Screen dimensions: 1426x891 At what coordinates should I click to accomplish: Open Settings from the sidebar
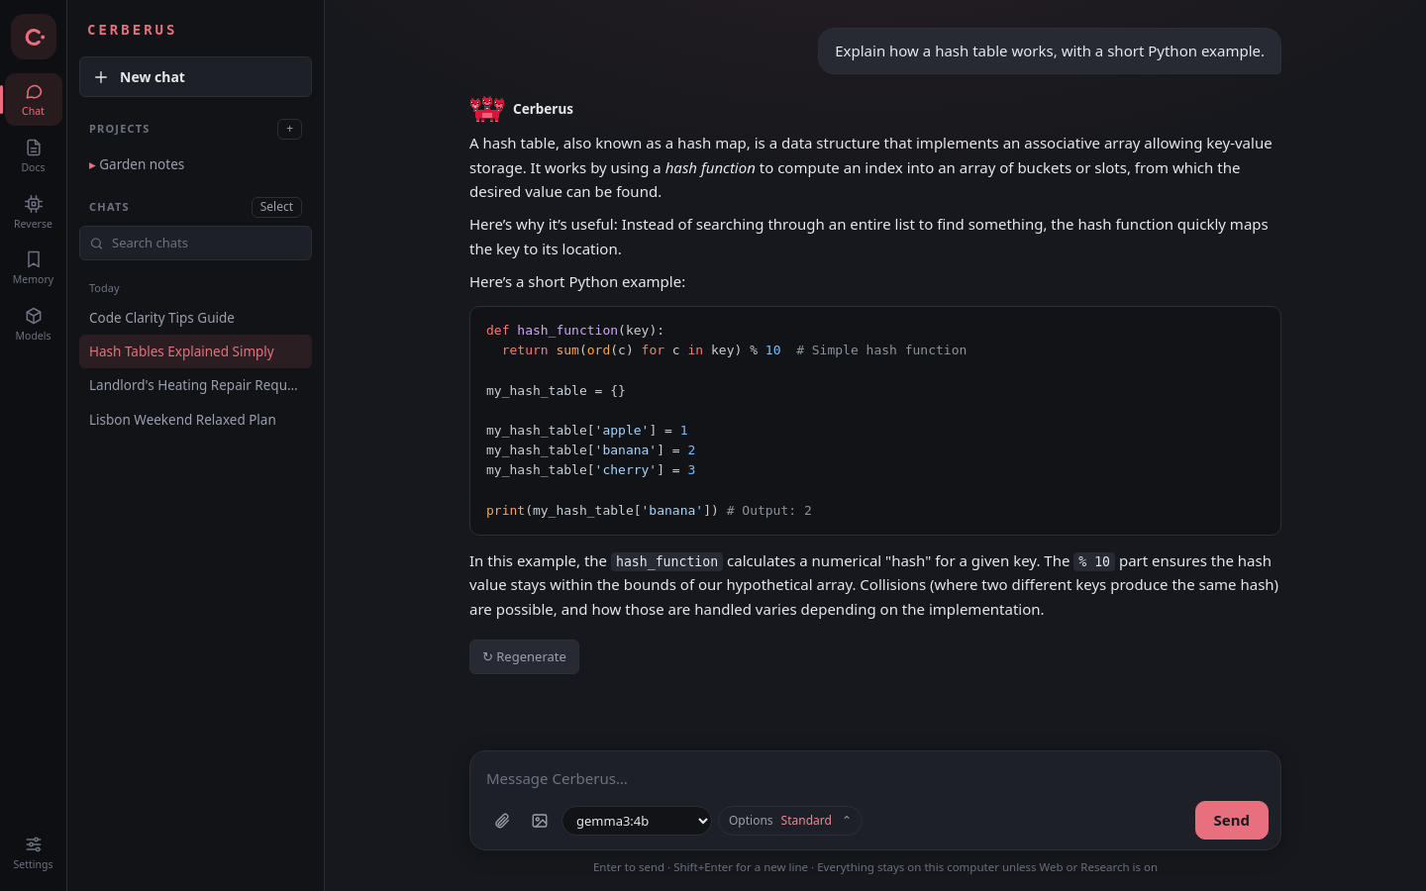(x=34, y=851)
